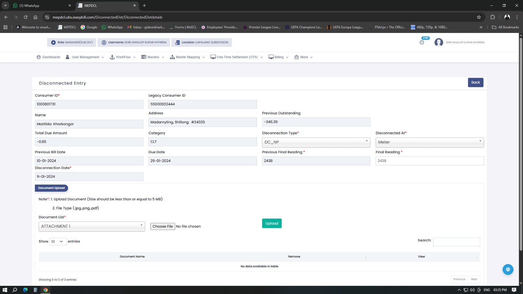
Task: Bookmark this page with star icon
Action: (x=479, y=17)
